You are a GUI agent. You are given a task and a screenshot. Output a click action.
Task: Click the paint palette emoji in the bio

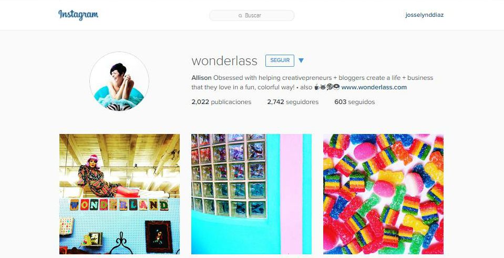[330, 87]
